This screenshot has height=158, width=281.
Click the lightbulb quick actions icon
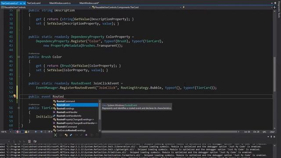pyautogui.click(x=14, y=97)
